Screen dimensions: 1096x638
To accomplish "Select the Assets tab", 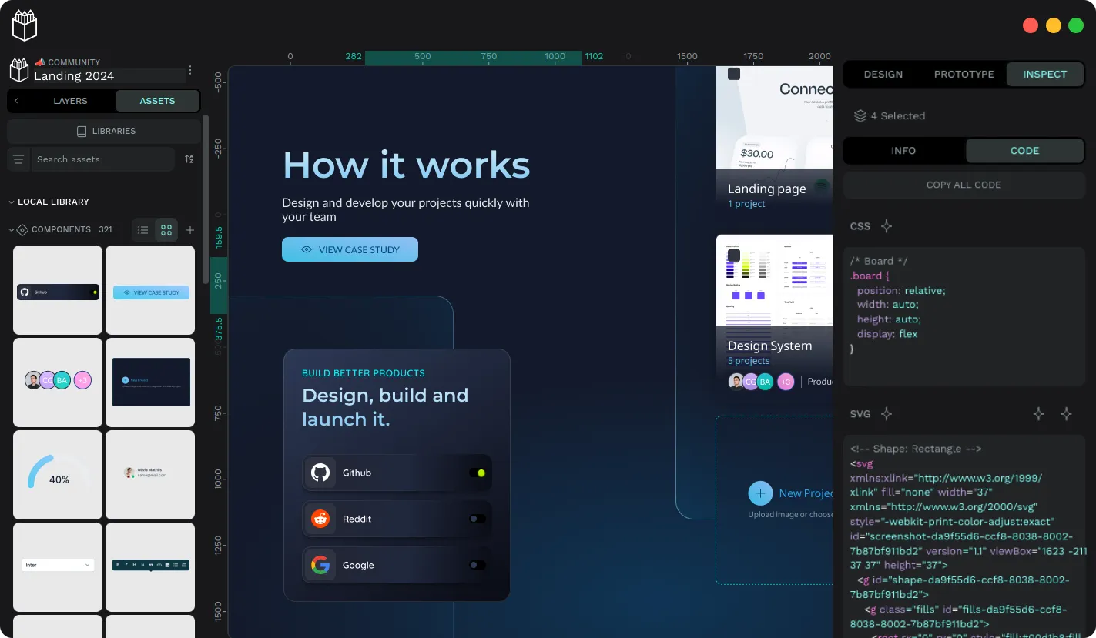I will coord(157,101).
